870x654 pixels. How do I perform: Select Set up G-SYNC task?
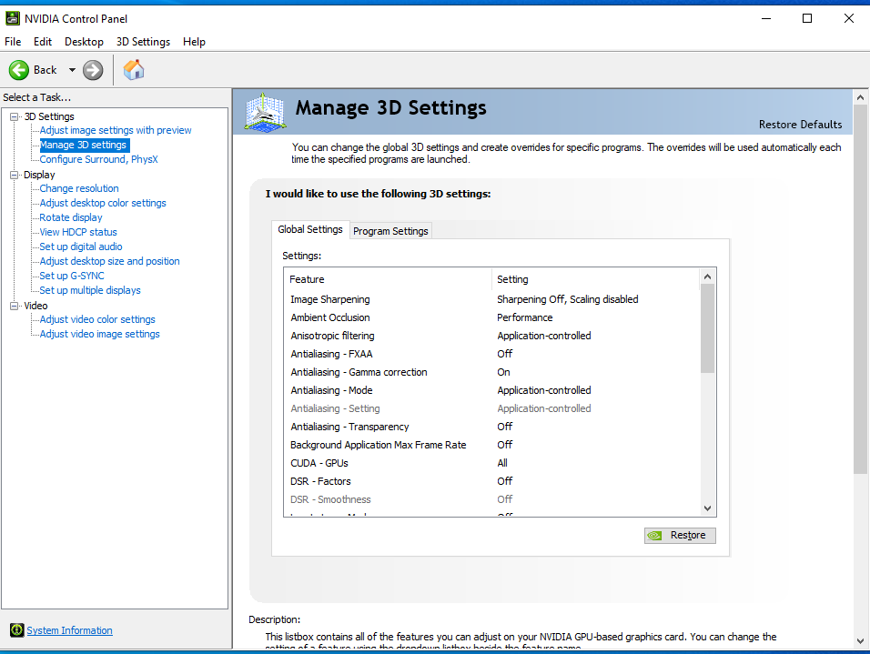[x=72, y=276]
